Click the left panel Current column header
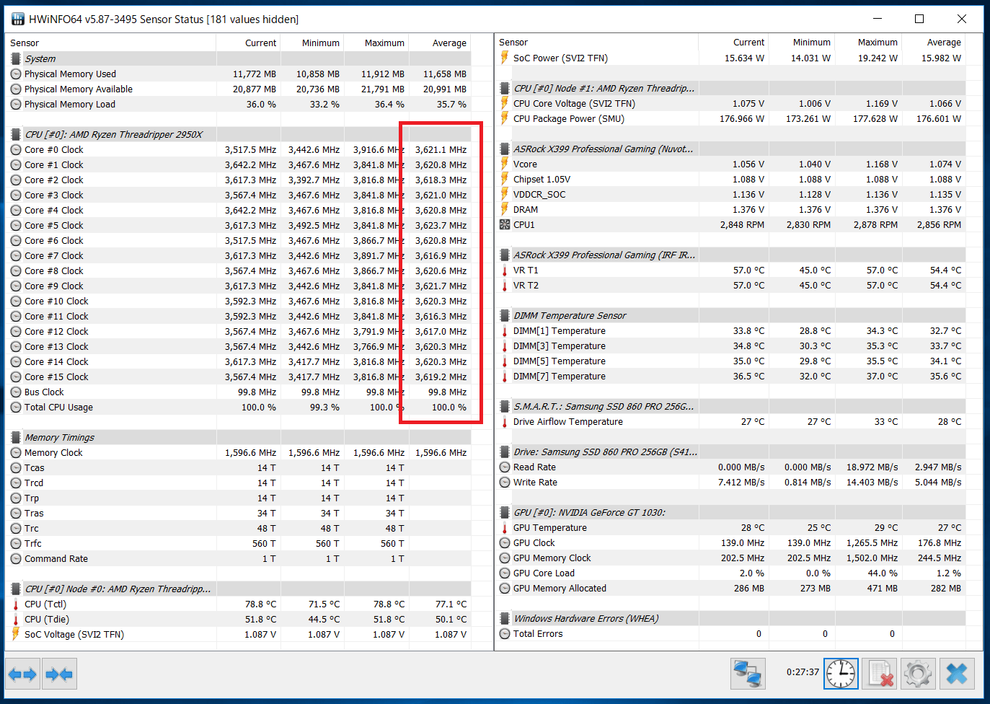The image size is (990, 704). (x=248, y=43)
